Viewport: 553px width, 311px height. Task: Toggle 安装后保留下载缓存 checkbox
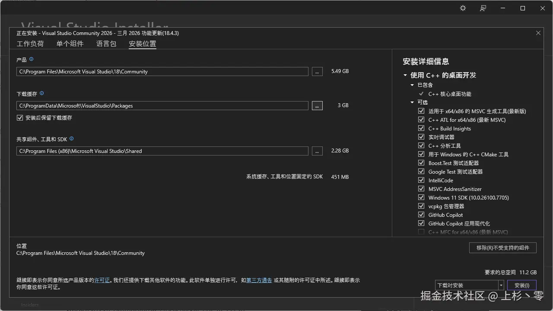click(x=19, y=117)
